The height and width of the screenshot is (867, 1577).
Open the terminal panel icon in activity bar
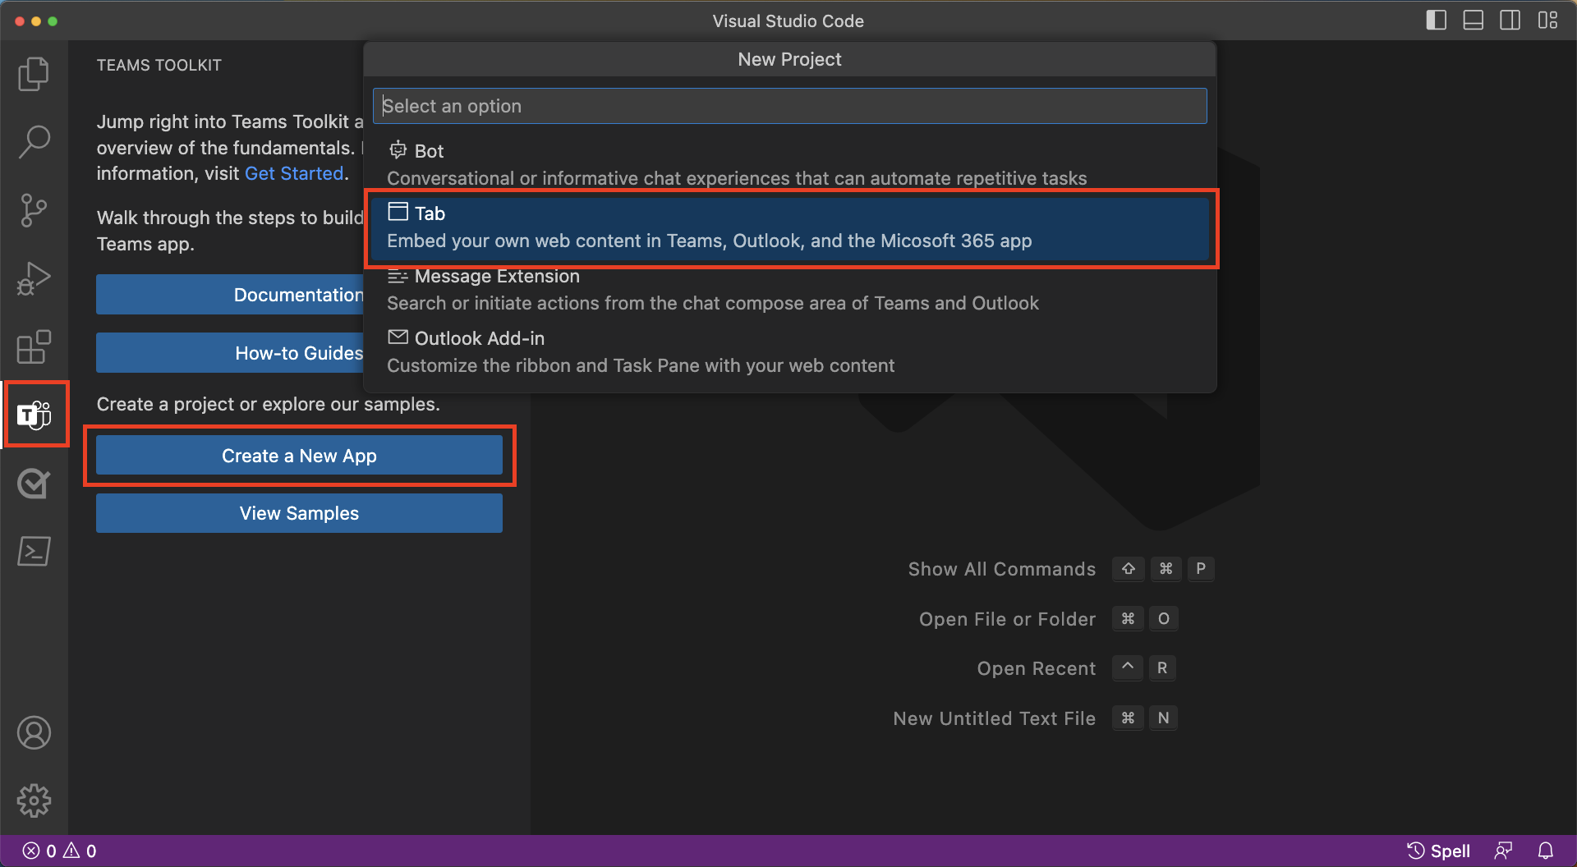pyautogui.click(x=34, y=551)
